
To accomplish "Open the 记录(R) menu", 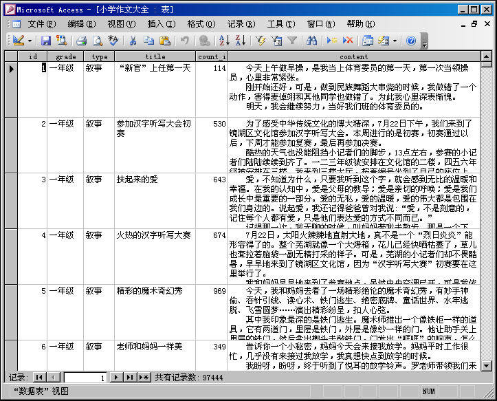I will (241, 24).
